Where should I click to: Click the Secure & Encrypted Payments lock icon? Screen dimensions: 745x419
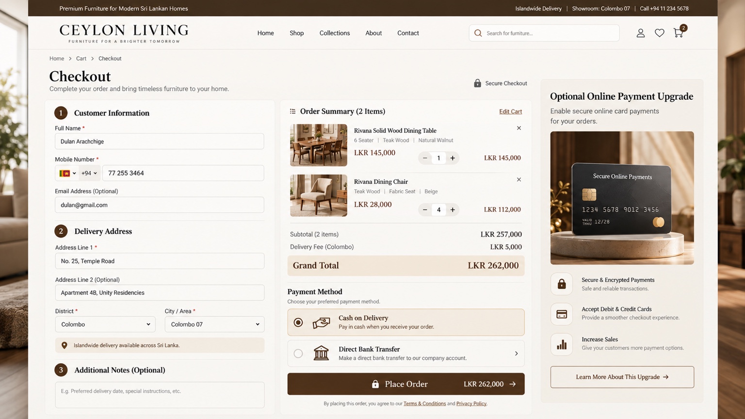tap(562, 284)
